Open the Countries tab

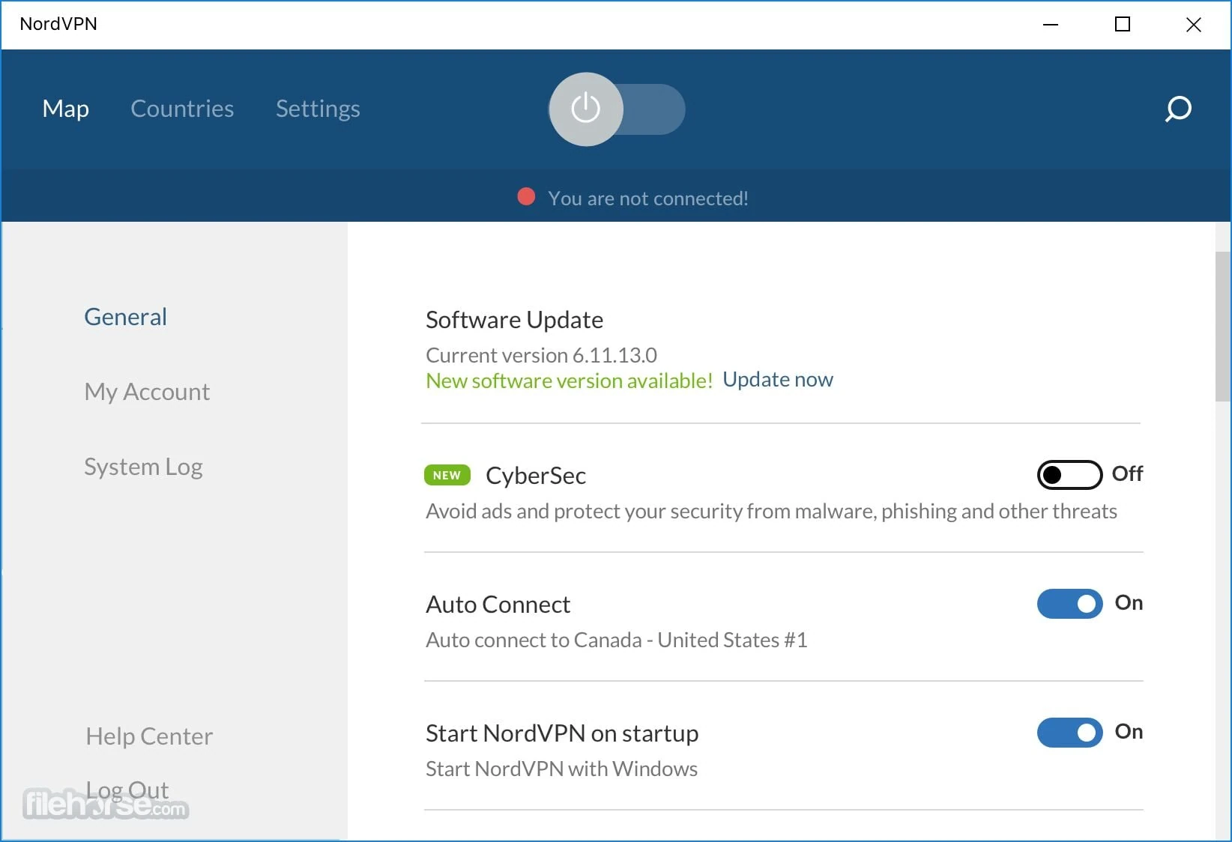coord(182,109)
